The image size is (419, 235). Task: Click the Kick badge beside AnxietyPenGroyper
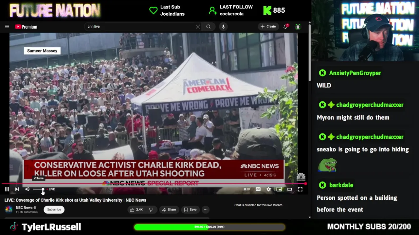[x=322, y=73]
